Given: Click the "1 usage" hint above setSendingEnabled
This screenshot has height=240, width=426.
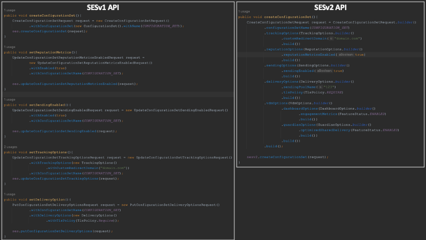Looking at the screenshot, I should 9,100.
